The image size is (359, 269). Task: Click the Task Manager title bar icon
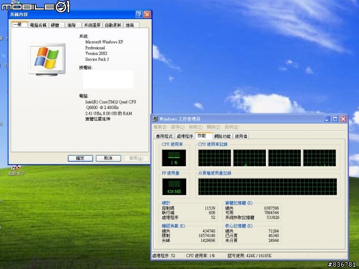coord(155,118)
